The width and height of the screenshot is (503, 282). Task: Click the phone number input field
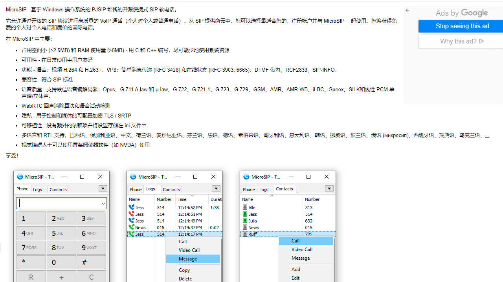point(59,203)
